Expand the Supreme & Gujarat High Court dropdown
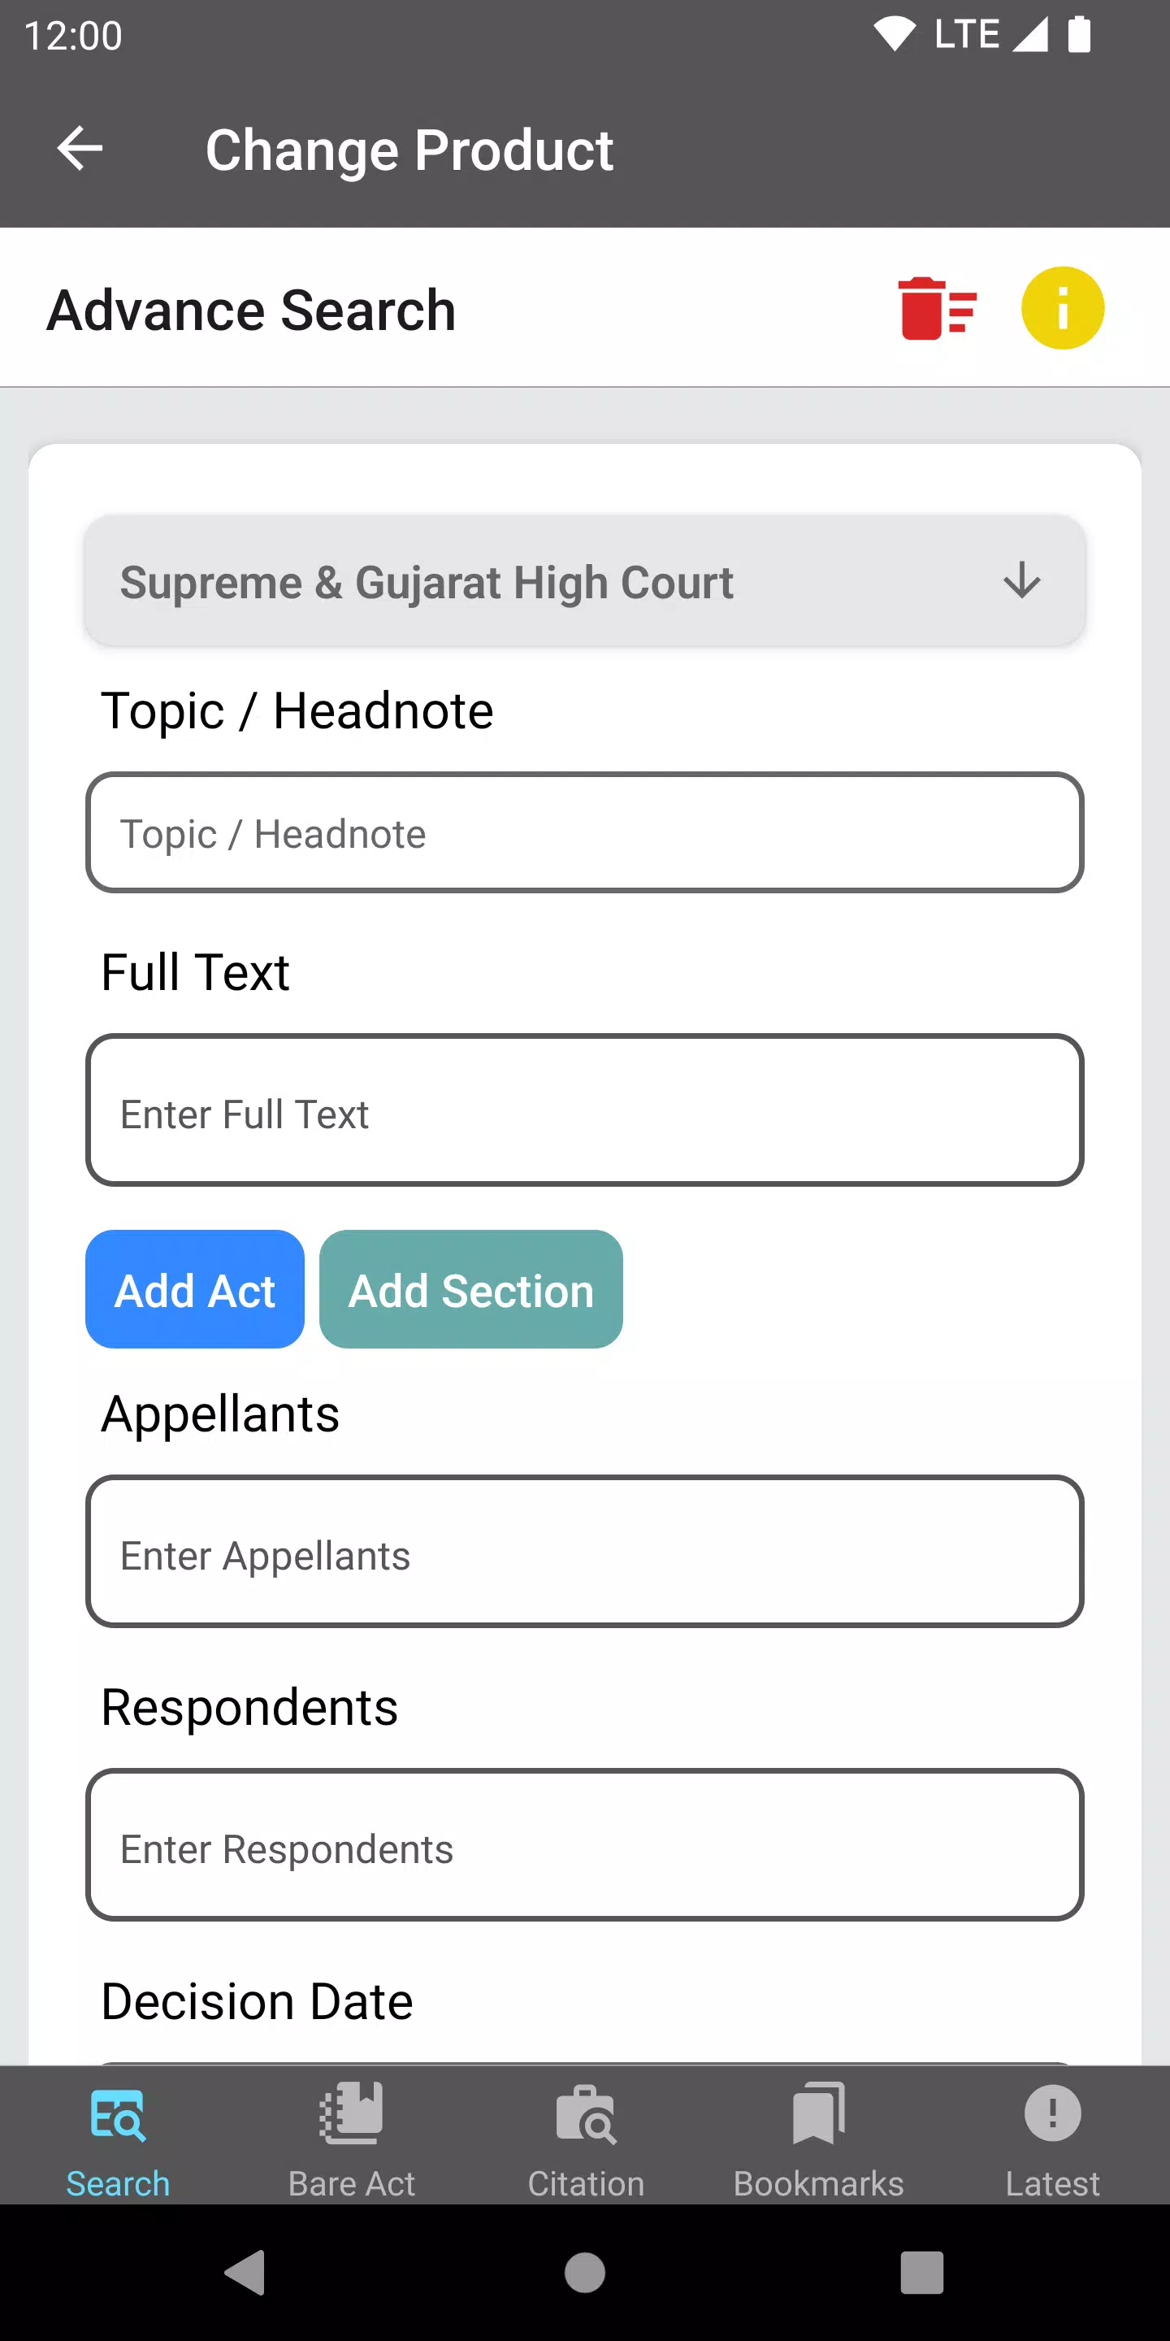Image resolution: width=1170 pixels, height=2341 pixels. click(x=585, y=582)
